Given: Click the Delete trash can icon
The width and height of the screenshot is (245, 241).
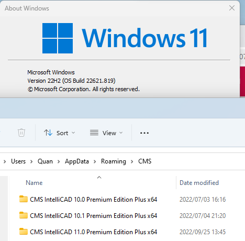Looking at the screenshot, I should tap(21, 133).
